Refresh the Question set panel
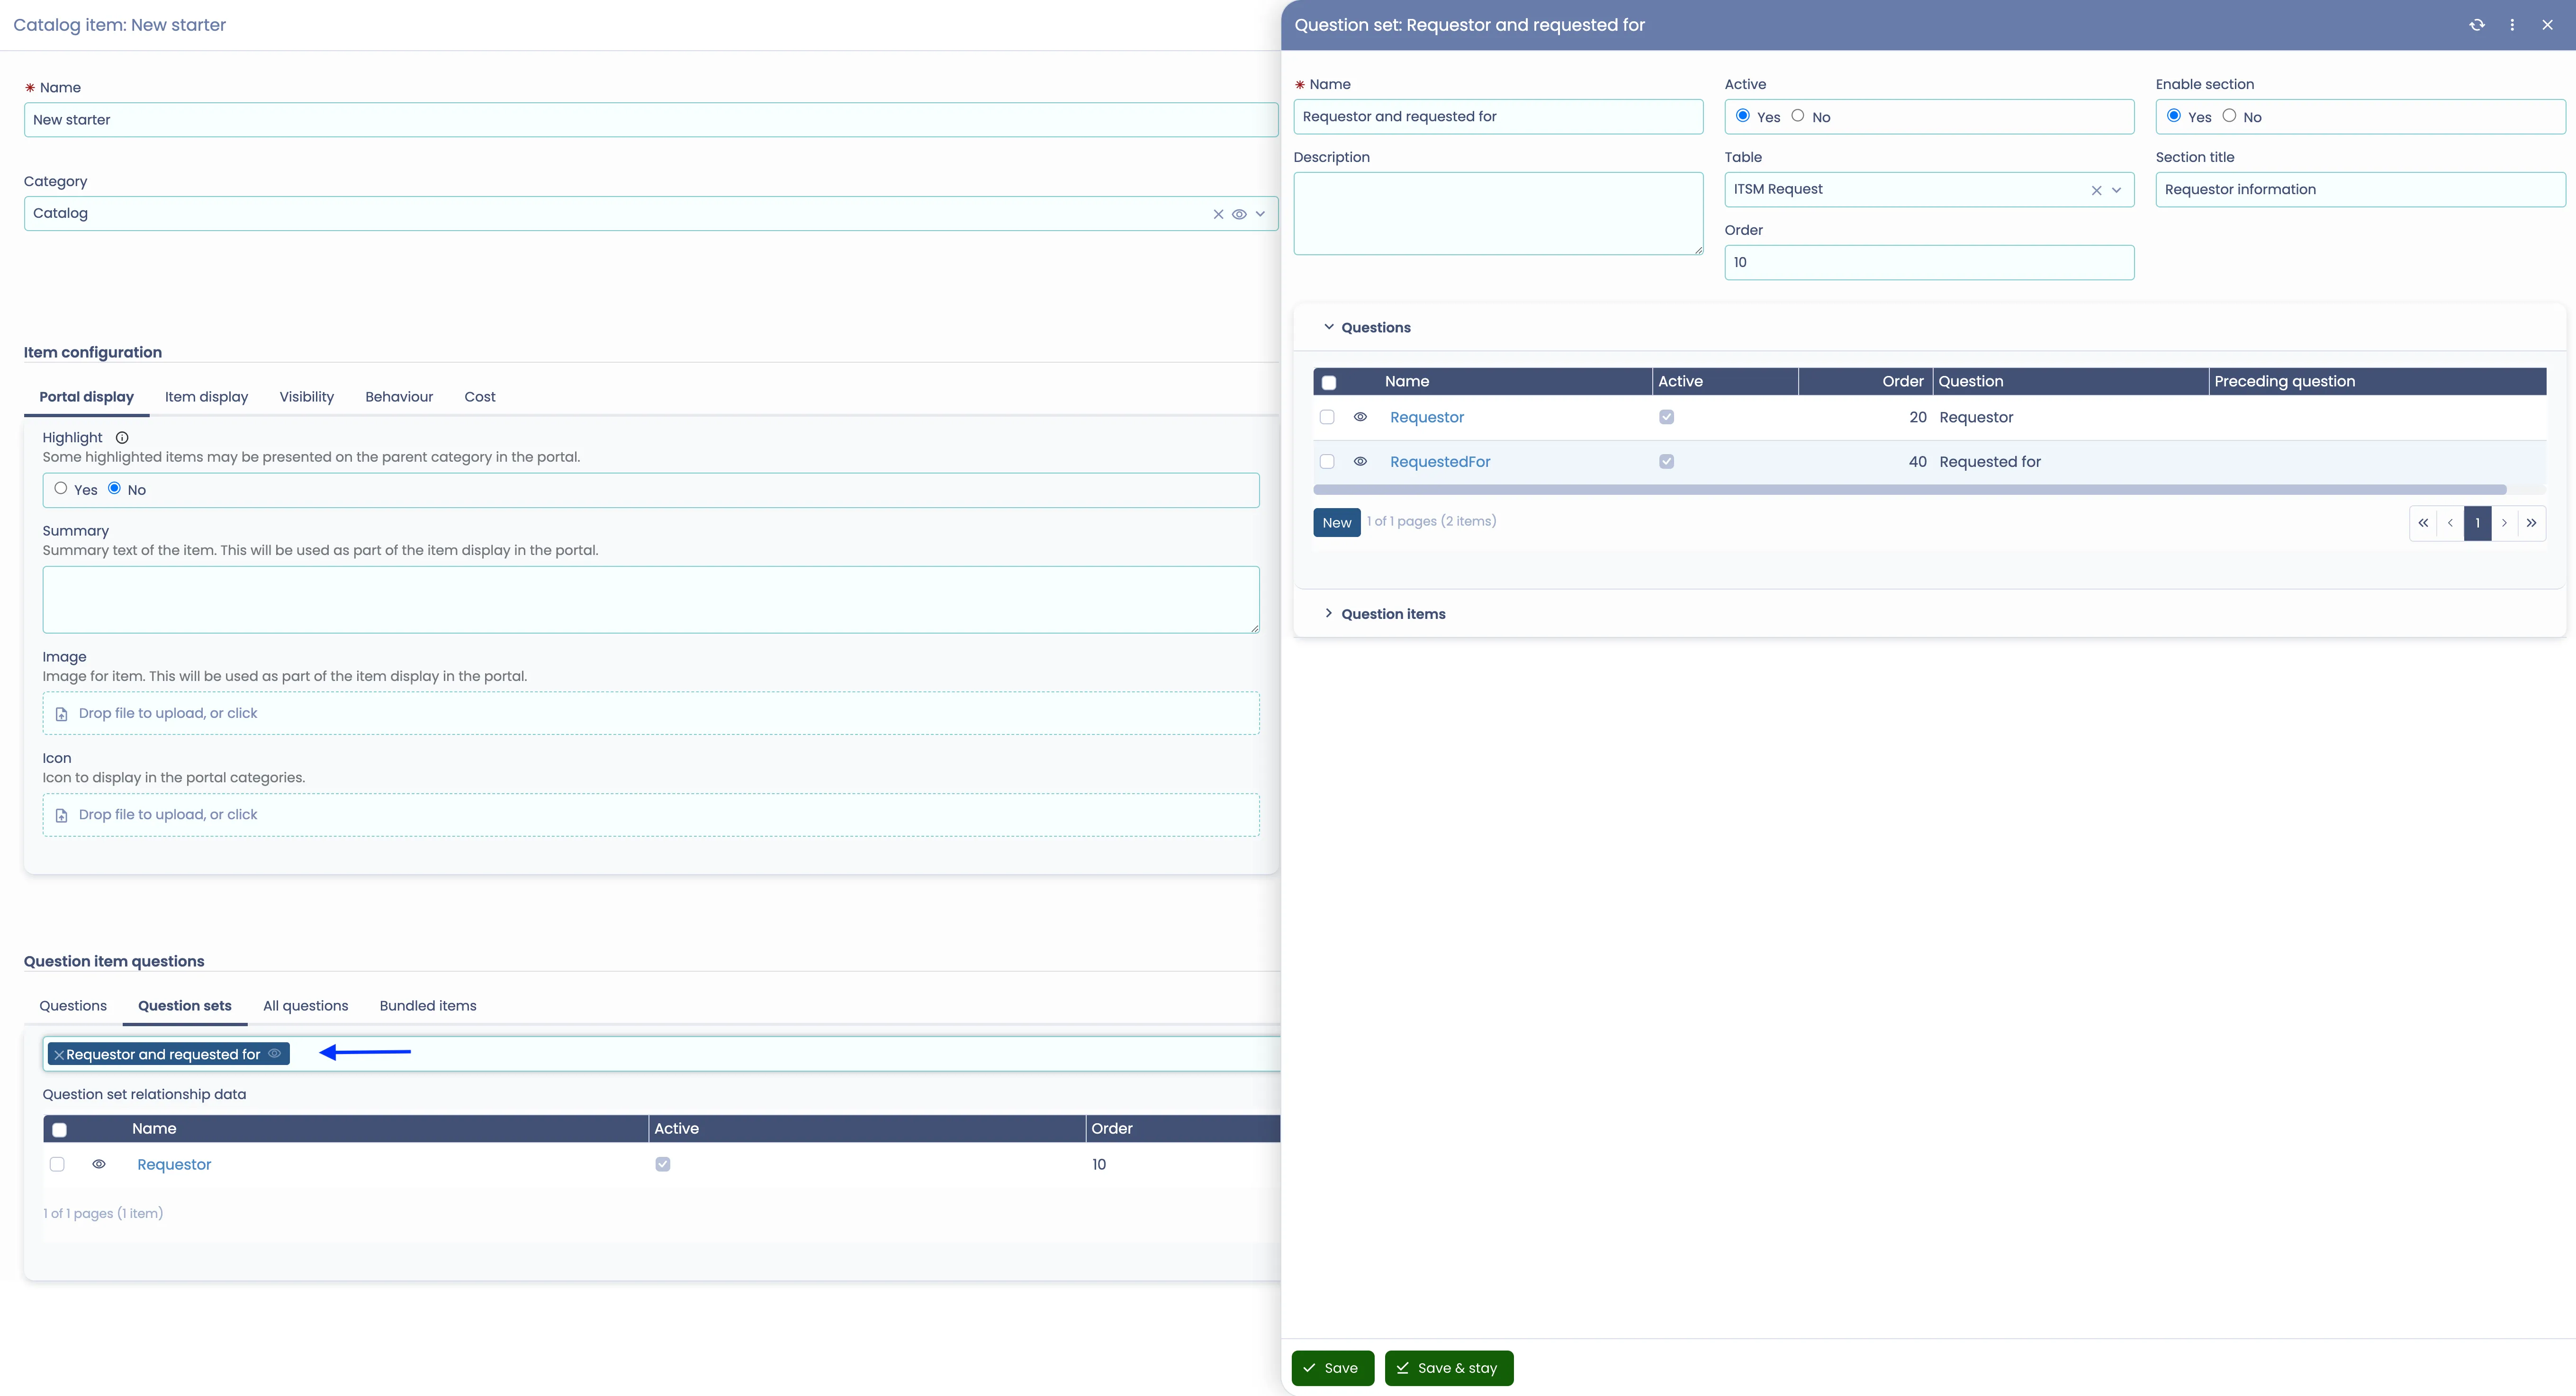2576x1396 pixels. coord(2477,25)
